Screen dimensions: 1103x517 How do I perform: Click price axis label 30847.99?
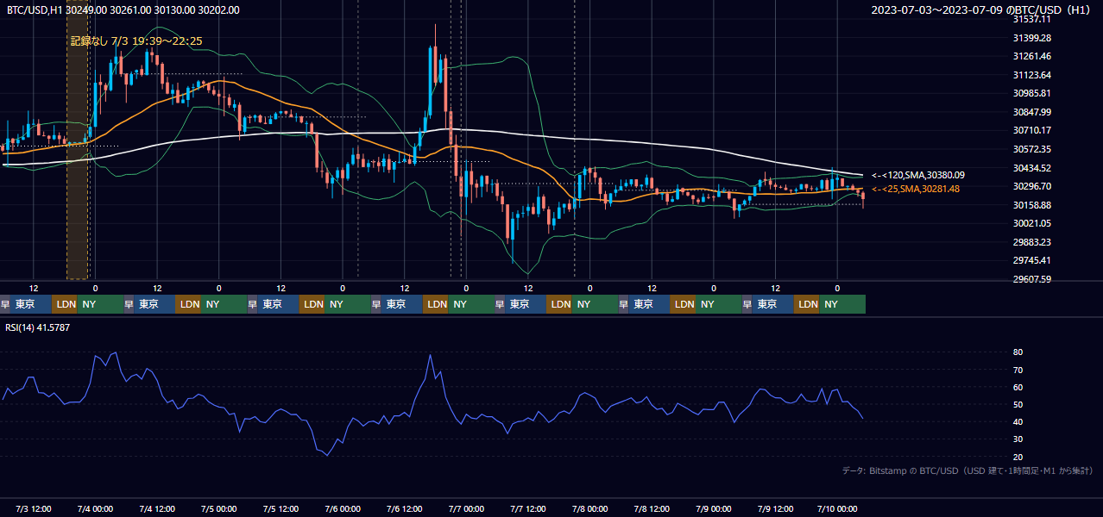click(1031, 112)
